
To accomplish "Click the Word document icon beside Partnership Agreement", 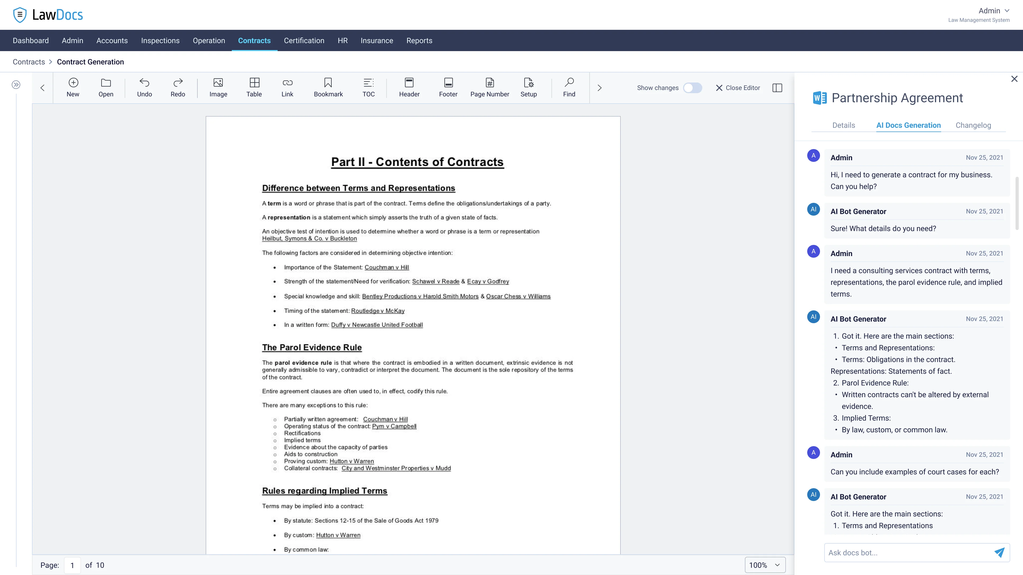I will point(820,98).
